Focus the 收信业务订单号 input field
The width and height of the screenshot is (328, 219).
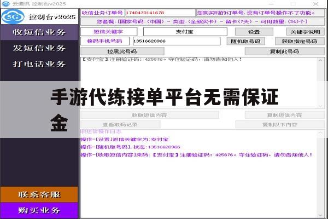pos(160,13)
